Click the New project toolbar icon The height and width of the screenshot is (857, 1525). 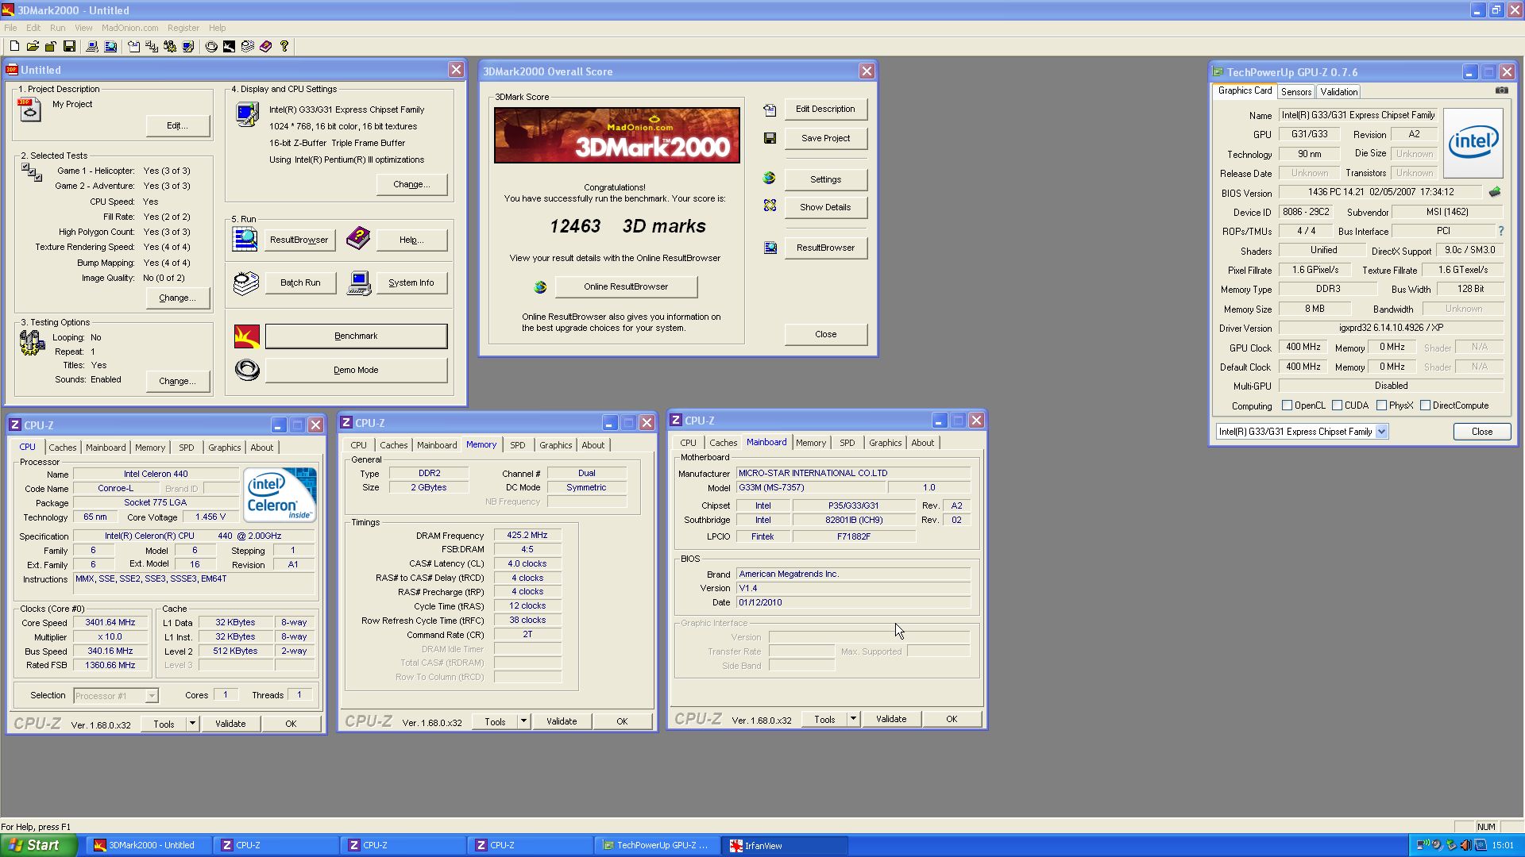point(14,47)
